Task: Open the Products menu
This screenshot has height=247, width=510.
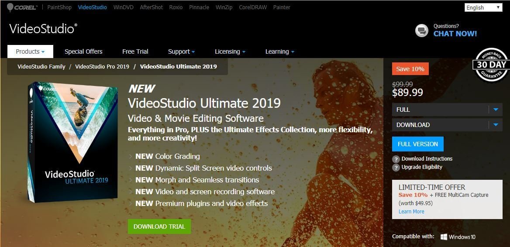Action: (30, 51)
